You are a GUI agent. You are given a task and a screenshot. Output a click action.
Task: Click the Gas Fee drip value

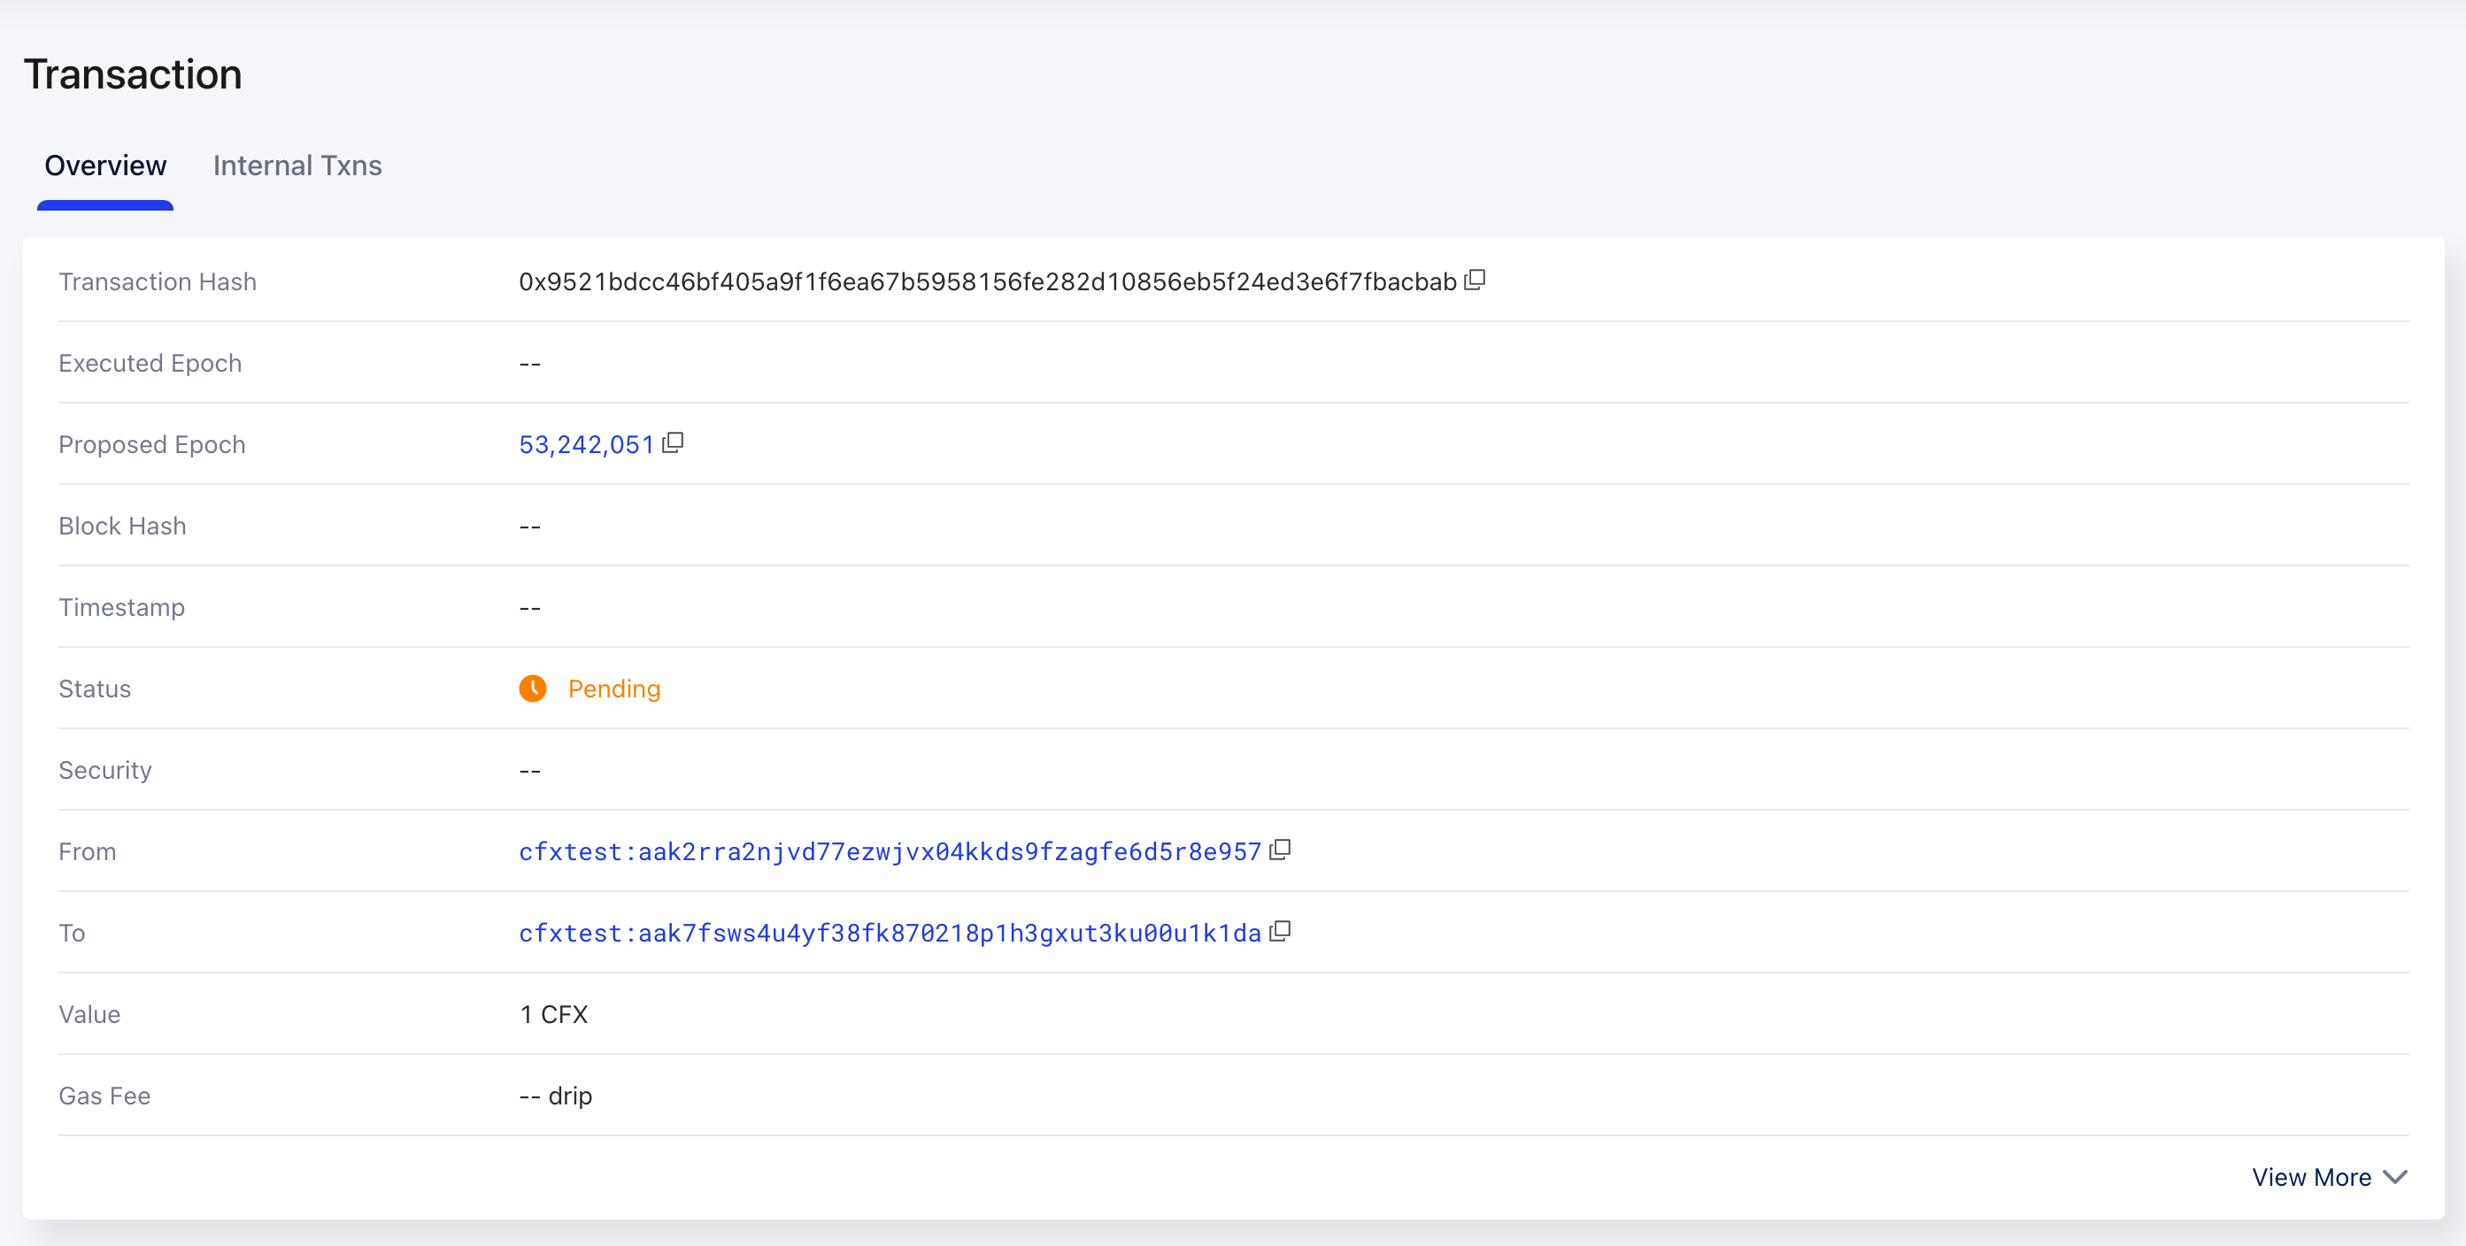pos(555,1096)
